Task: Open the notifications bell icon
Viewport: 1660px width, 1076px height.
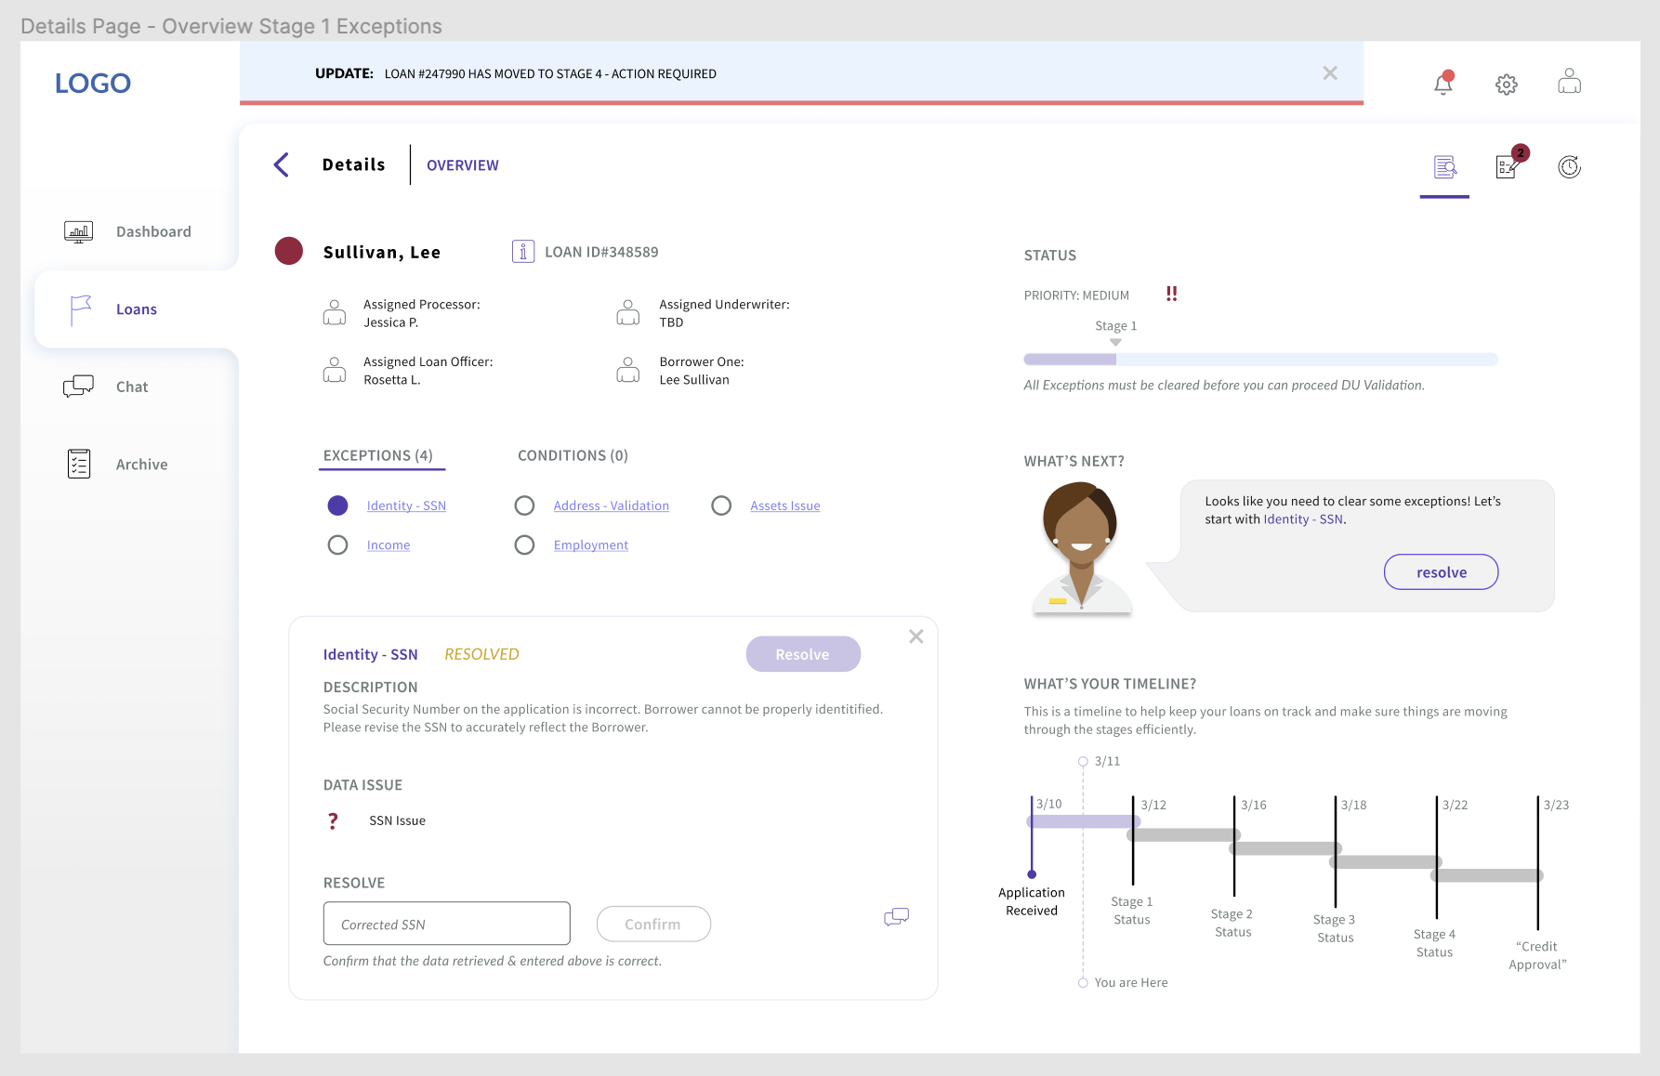Action: [1443, 83]
